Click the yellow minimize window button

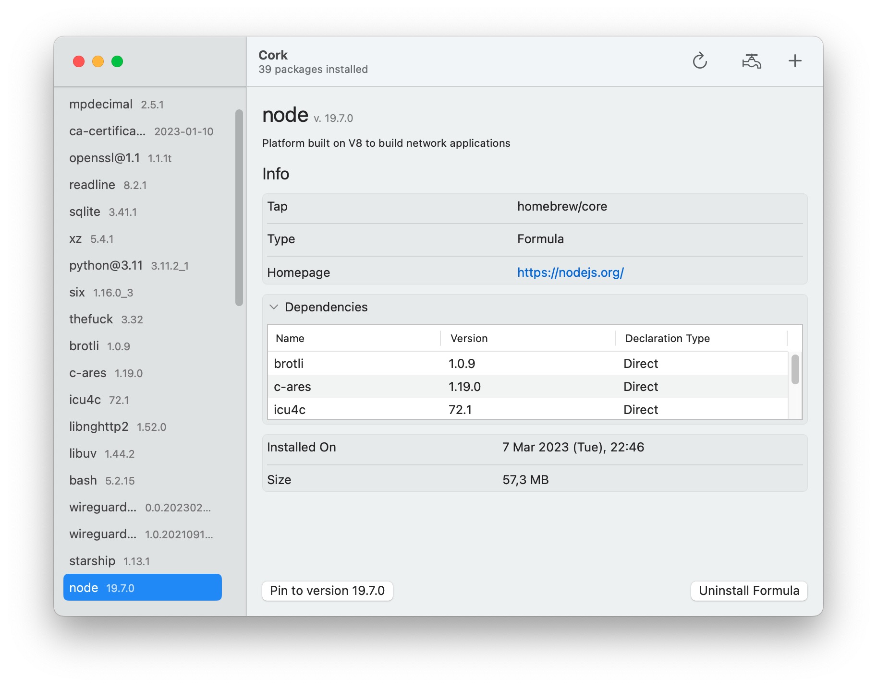point(98,61)
